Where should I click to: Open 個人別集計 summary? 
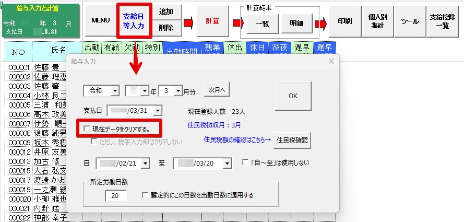coord(377,21)
